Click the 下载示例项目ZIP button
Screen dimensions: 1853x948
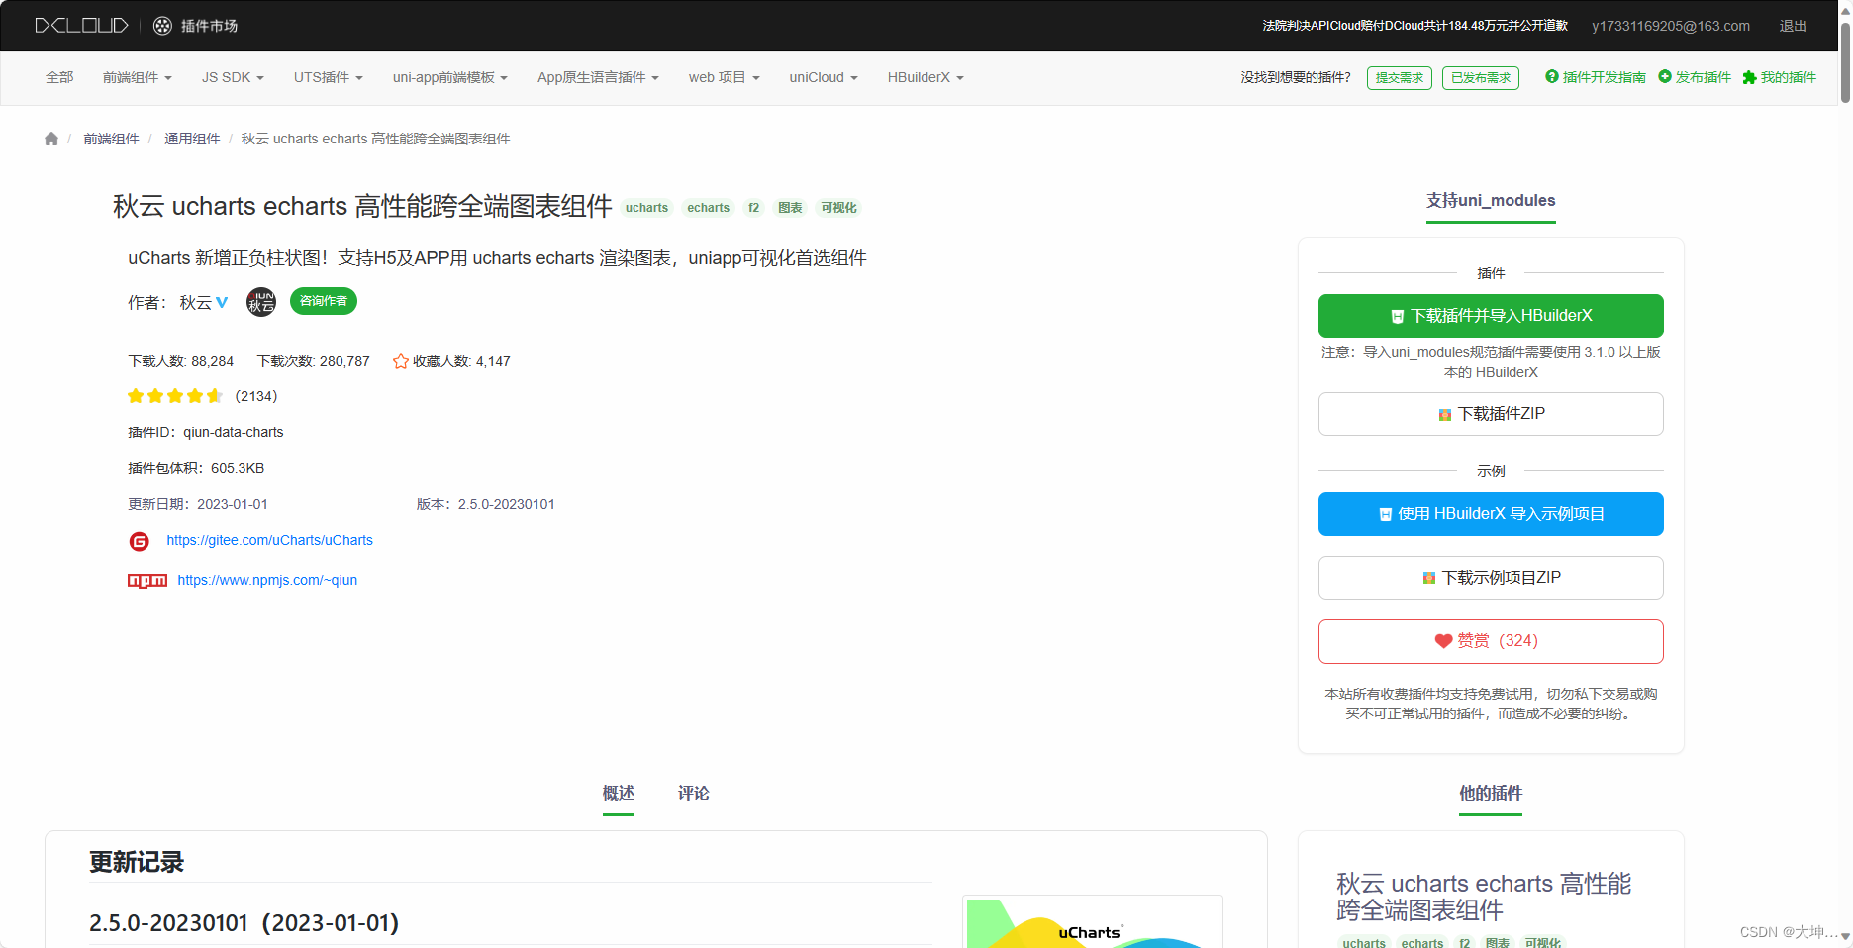tap(1491, 578)
